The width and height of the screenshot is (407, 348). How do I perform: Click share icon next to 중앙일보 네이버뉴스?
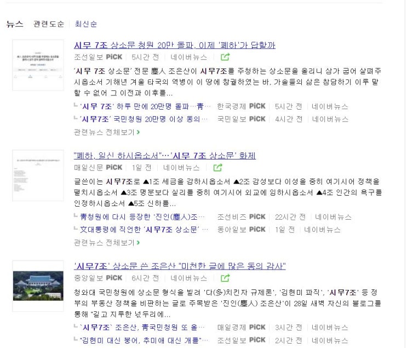pyautogui.click(x=225, y=278)
